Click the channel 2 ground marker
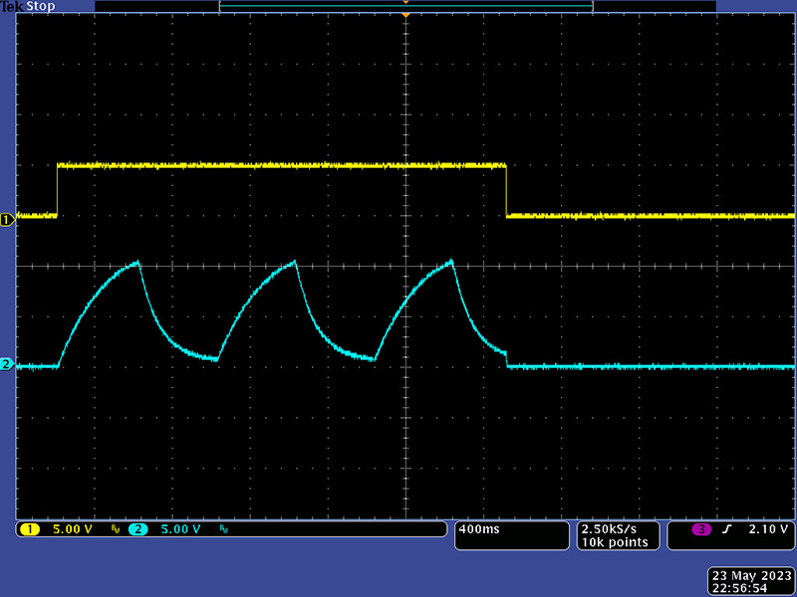The height and width of the screenshot is (597, 797). [x=7, y=365]
